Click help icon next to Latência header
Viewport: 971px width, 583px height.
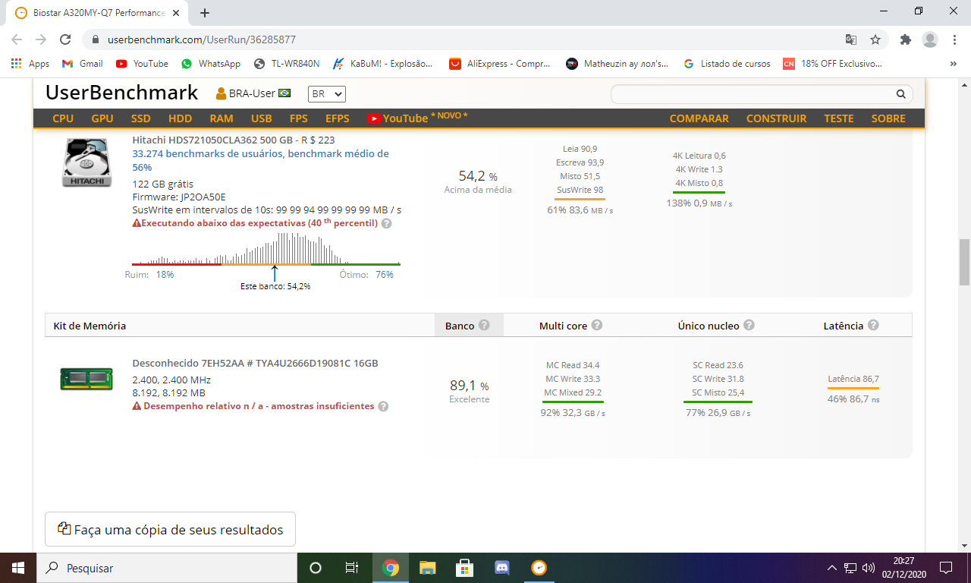pos(873,325)
